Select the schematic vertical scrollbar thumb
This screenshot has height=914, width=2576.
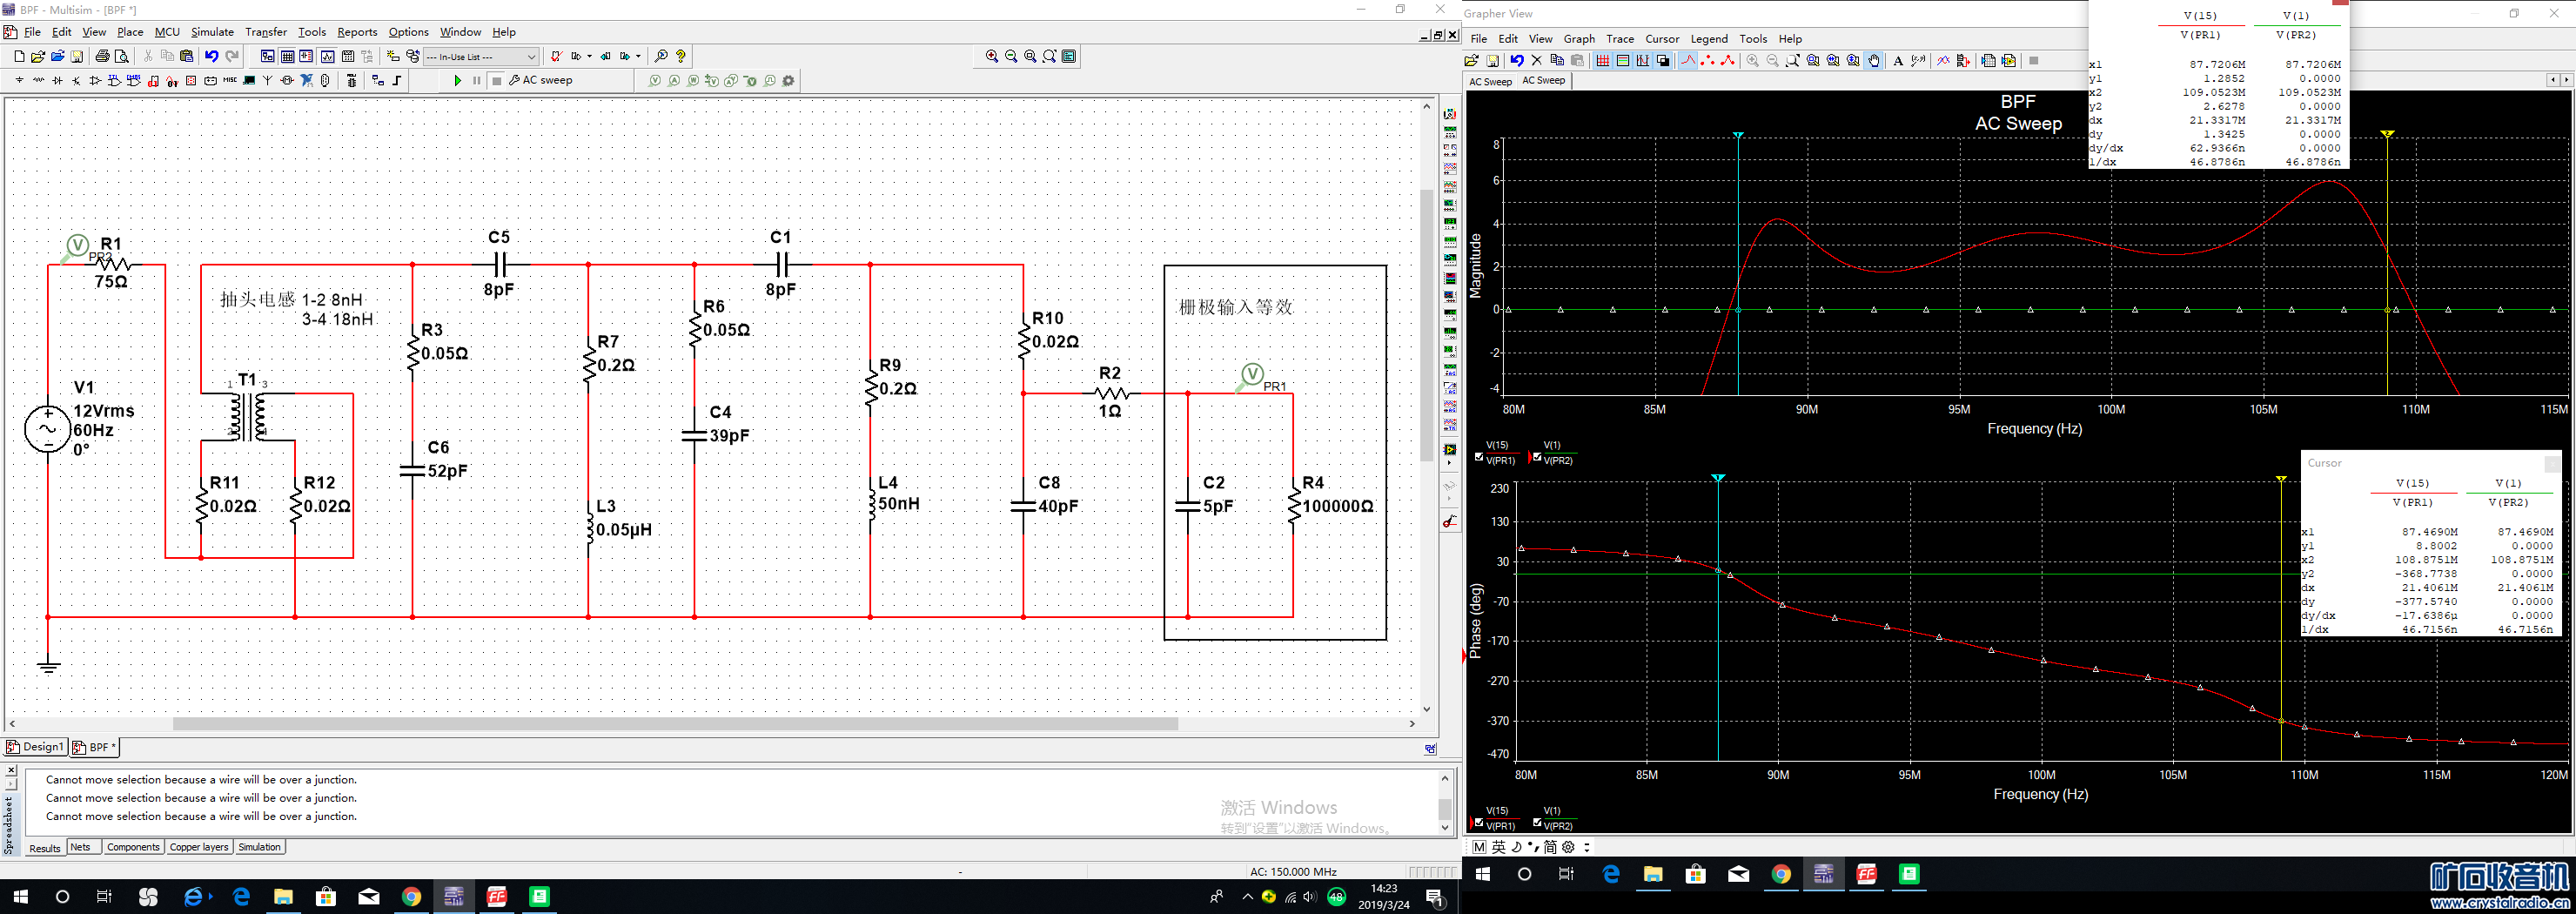point(1427,323)
